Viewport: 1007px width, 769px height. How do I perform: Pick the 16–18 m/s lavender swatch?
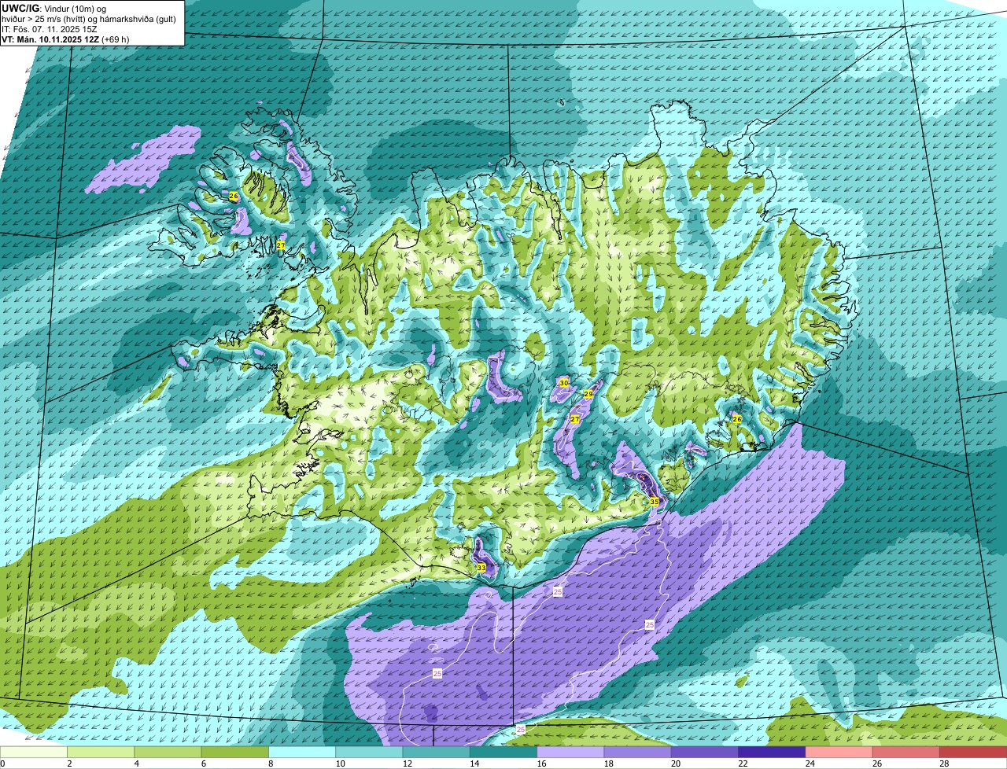coord(570,752)
